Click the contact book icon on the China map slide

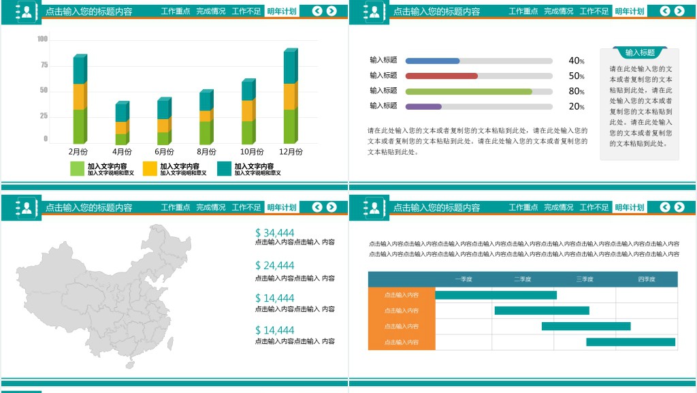(x=27, y=208)
